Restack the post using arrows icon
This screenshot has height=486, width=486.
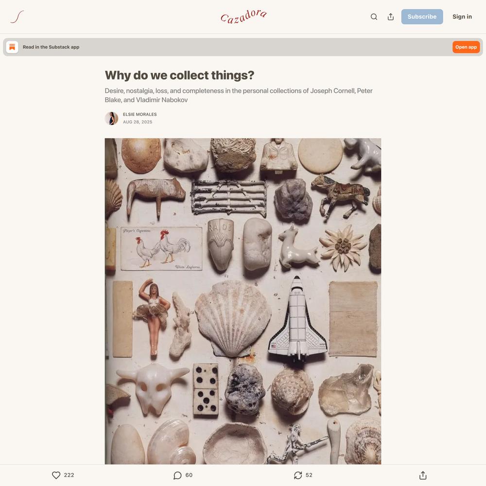(x=298, y=475)
